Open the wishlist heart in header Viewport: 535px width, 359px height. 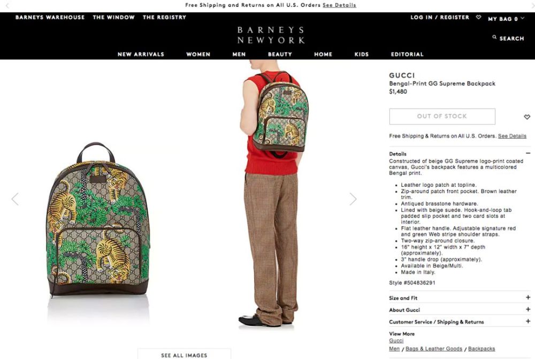point(479,17)
